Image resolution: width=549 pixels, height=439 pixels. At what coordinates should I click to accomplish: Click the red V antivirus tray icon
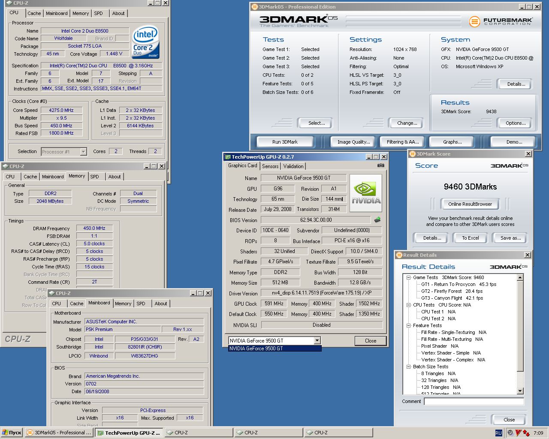(x=518, y=433)
